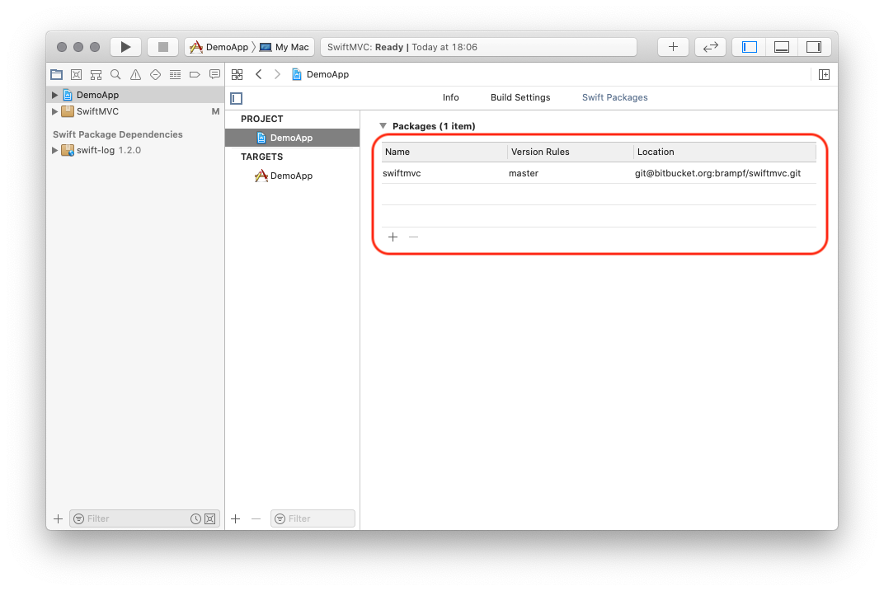884x591 pixels.
Task: Click the master version rule cell
Action: click(x=523, y=174)
